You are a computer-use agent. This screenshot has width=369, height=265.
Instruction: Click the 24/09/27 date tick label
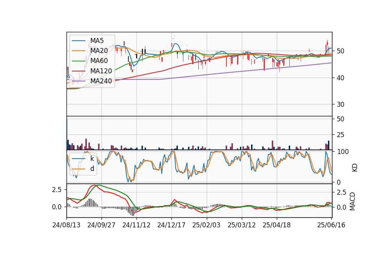pyautogui.click(x=101, y=225)
